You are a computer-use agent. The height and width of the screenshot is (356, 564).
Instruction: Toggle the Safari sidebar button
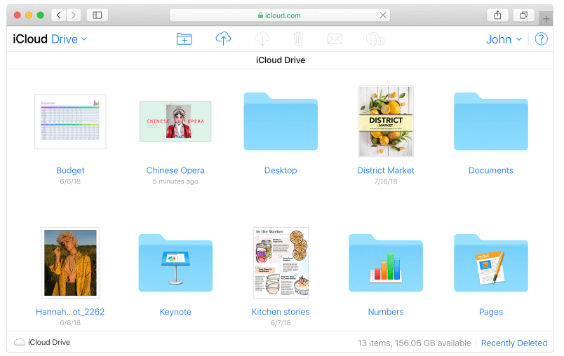(x=97, y=15)
